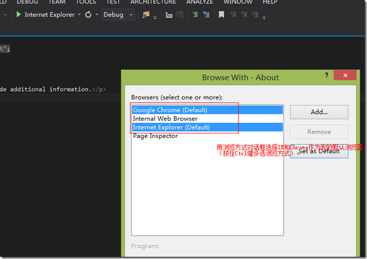This screenshot has width=367, height=259.
Task: Click the Add... button
Action: click(319, 112)
